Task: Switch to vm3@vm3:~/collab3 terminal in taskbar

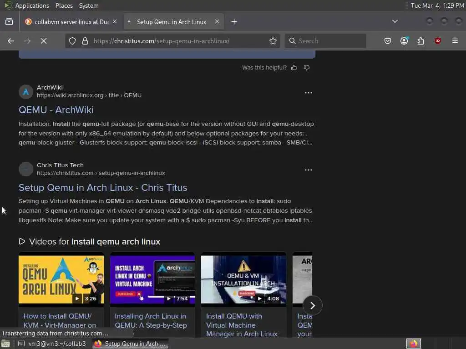Action: pyautogui.click(x=53, y=344)
